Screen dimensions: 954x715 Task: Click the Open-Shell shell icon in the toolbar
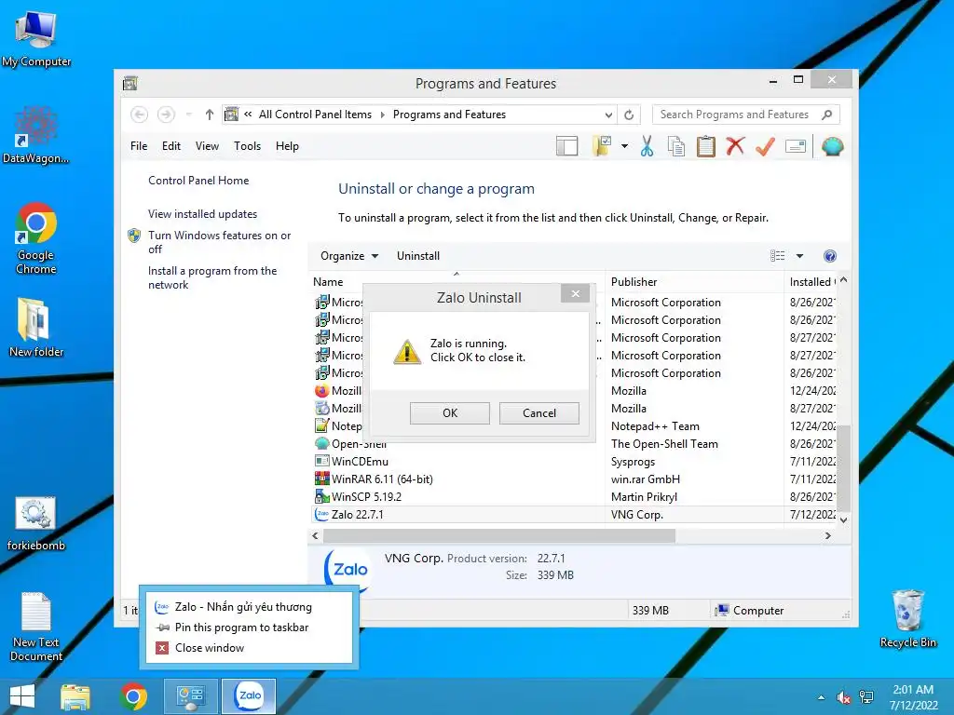[x=832, y=146]
